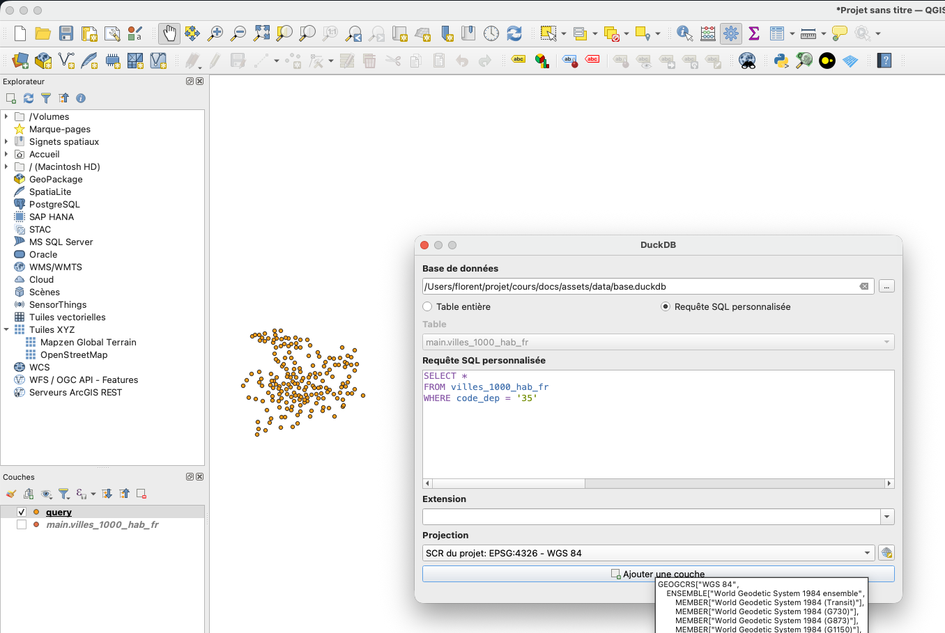Viewport: 945px width, 633px height.
Task: Create a new project with the blank page icon
Action: (x=20, y=33)
